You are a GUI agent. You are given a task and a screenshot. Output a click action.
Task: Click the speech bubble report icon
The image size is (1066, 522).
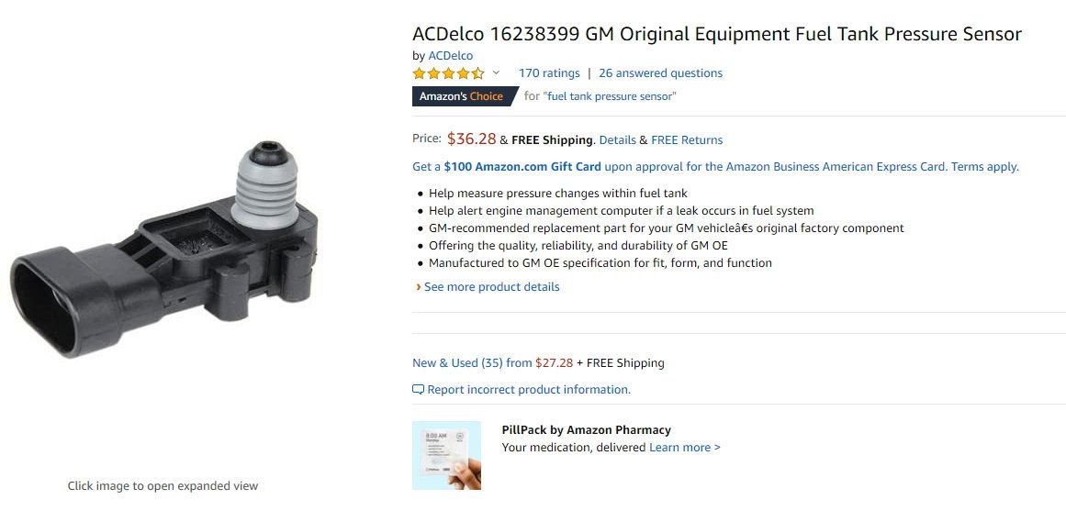[419, 390]
